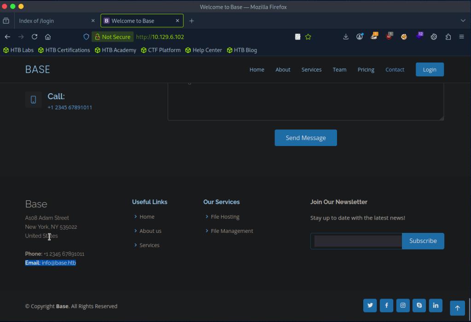This screenshot has height=322, width=471.
Task: Expand the list all tabs chevron
Action: pyautogui.click(x=463, y=21)
